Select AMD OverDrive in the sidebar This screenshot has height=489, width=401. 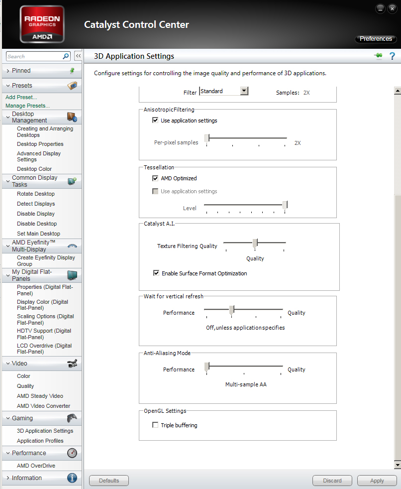coord(36,466)
